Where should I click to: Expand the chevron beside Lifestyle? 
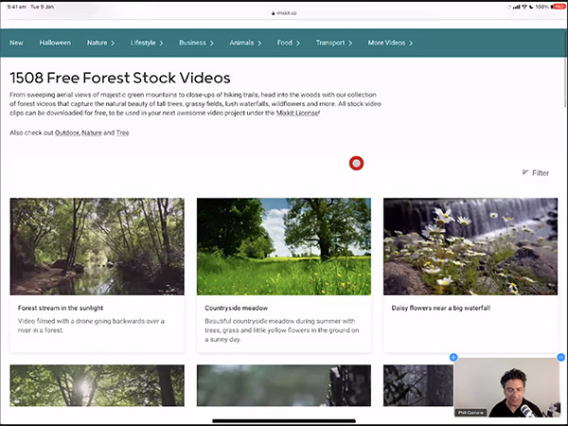click(x=161, y=44)
